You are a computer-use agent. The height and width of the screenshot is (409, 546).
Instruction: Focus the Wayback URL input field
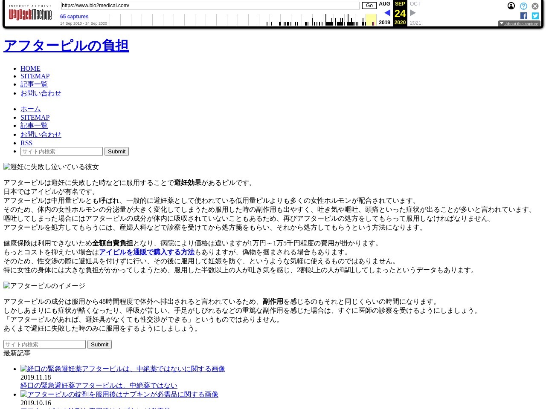[210, 6]
